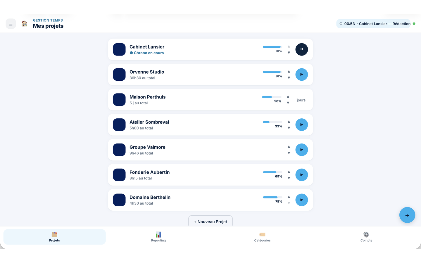
Task: Start timer for Domaine Berthelin
Action: [x=301, y=200]
